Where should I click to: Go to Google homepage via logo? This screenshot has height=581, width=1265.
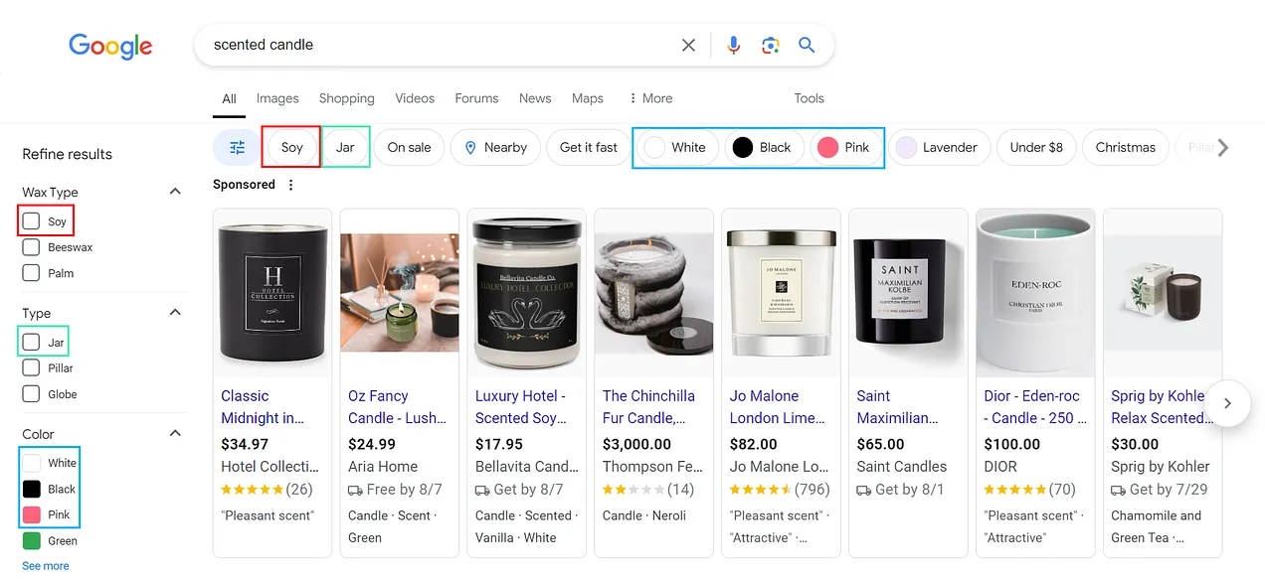(x=110, y=46)
